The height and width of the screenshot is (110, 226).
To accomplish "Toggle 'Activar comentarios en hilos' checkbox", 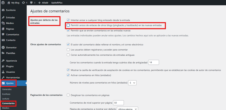I will pyautogui.click(x=68, y=75).
